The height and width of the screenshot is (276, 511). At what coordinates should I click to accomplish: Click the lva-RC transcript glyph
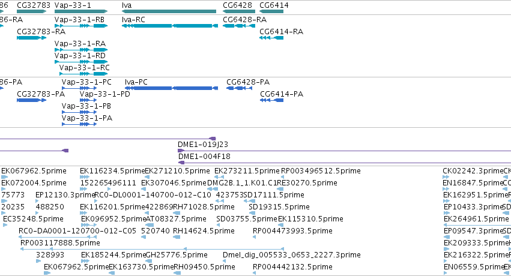(170, 26)
